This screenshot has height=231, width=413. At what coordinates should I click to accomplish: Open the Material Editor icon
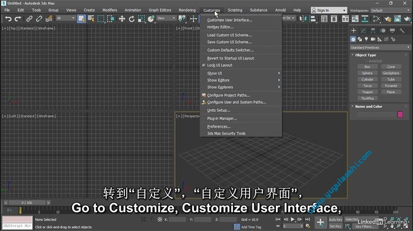[x=377, y=19]
